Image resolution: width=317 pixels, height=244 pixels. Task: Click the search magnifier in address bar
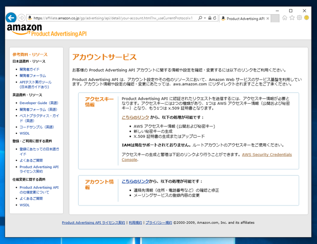pyautogui.click(x=200, y=18)
